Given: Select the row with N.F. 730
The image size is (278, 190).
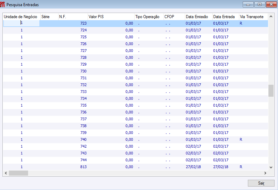Looking at the screenshot, I should click(136, 71).
